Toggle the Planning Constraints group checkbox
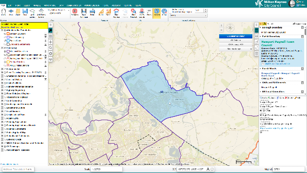 [x=5, y=129]
